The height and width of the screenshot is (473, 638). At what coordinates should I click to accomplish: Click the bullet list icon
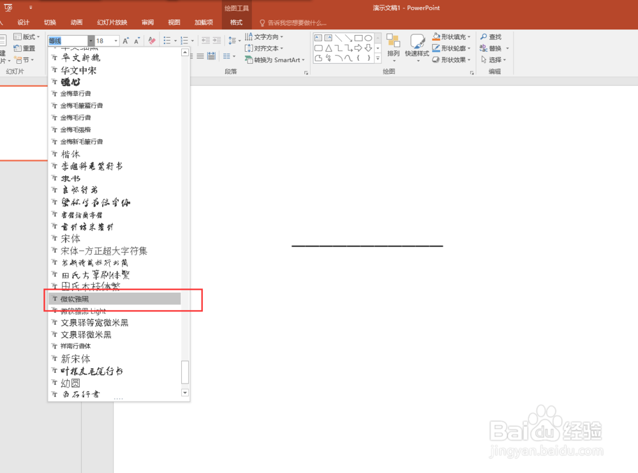(x=167, y=41)
